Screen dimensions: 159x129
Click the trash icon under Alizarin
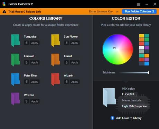(x=66, y=82)
